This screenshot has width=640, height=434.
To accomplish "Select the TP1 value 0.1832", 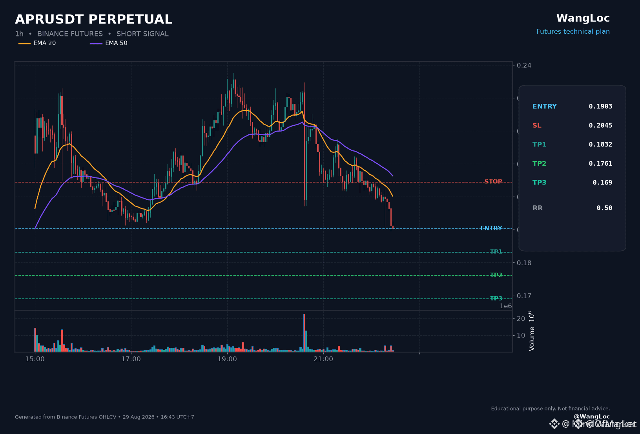I will [x=600, y=145].
